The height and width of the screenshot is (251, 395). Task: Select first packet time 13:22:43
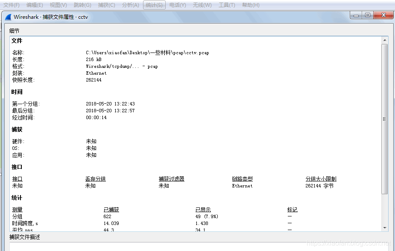[x=110, y=104]
